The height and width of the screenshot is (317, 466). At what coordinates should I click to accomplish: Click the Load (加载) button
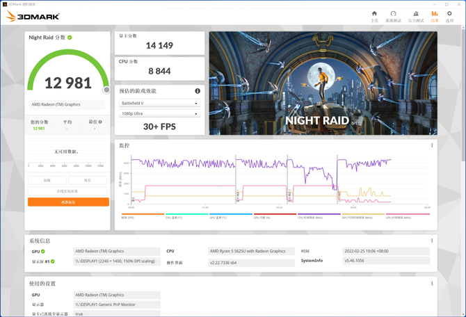point(47,180)
